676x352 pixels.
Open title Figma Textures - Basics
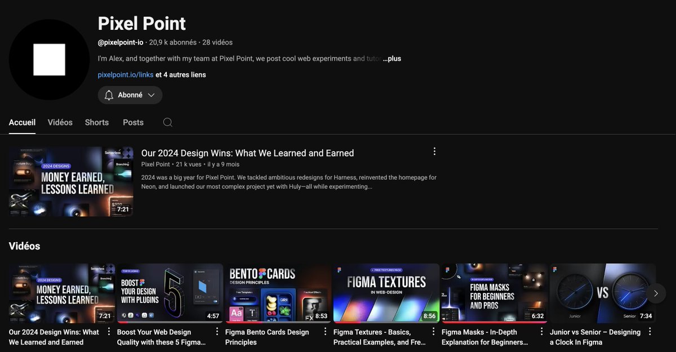tap(380, 337)
